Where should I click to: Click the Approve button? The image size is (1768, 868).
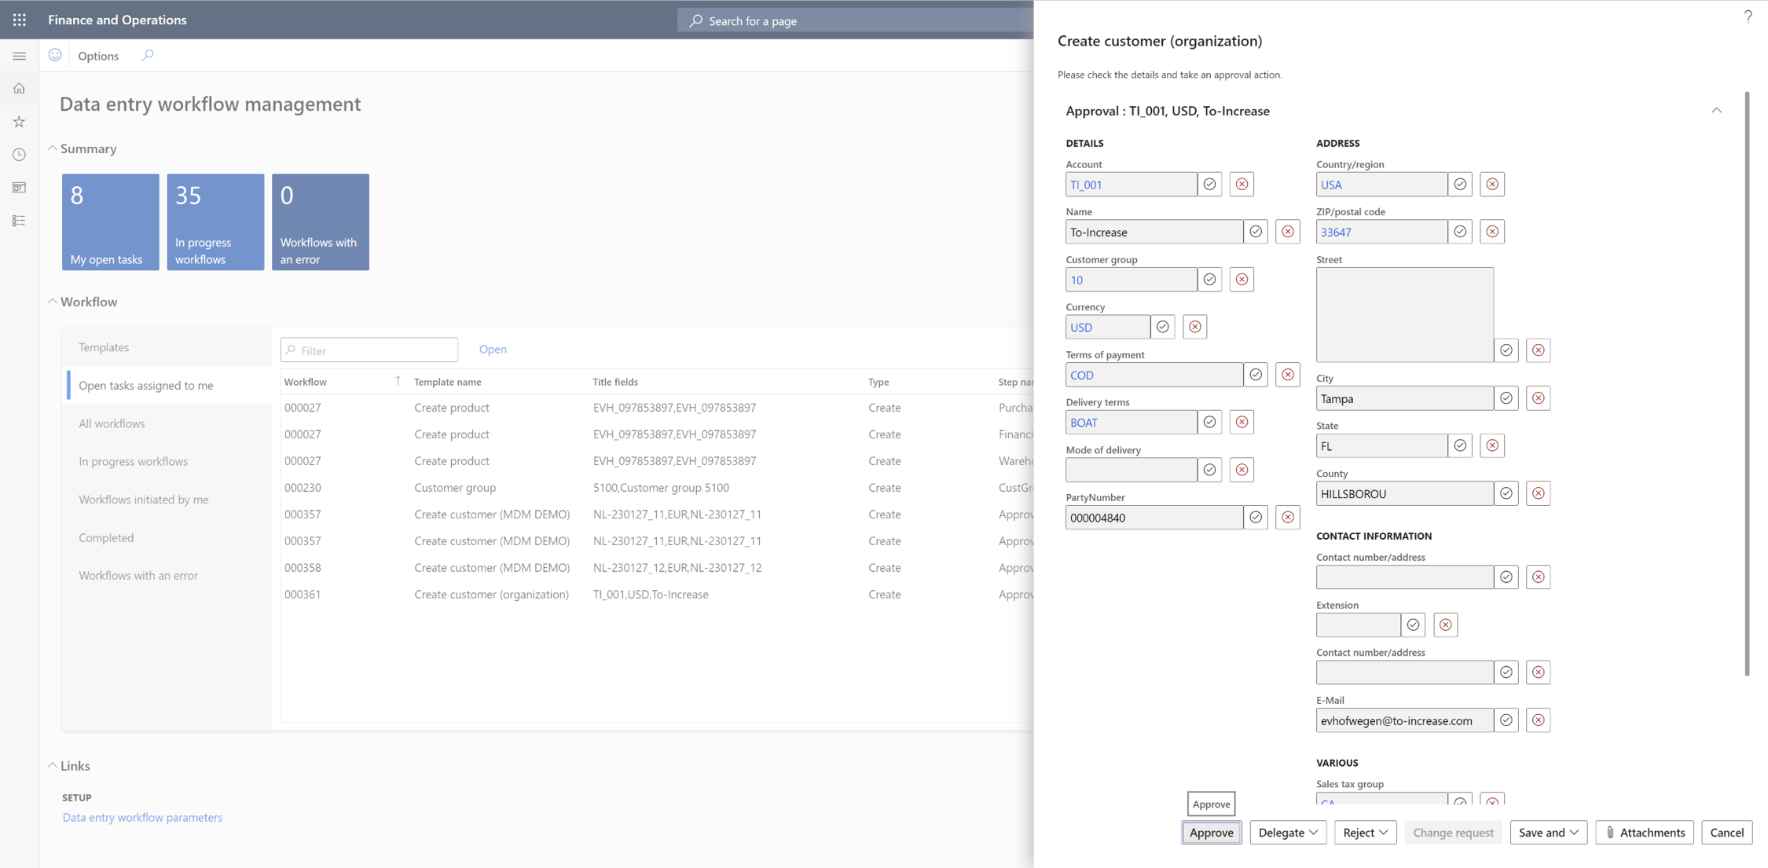pyautogui.click(x=1210, y=832)
